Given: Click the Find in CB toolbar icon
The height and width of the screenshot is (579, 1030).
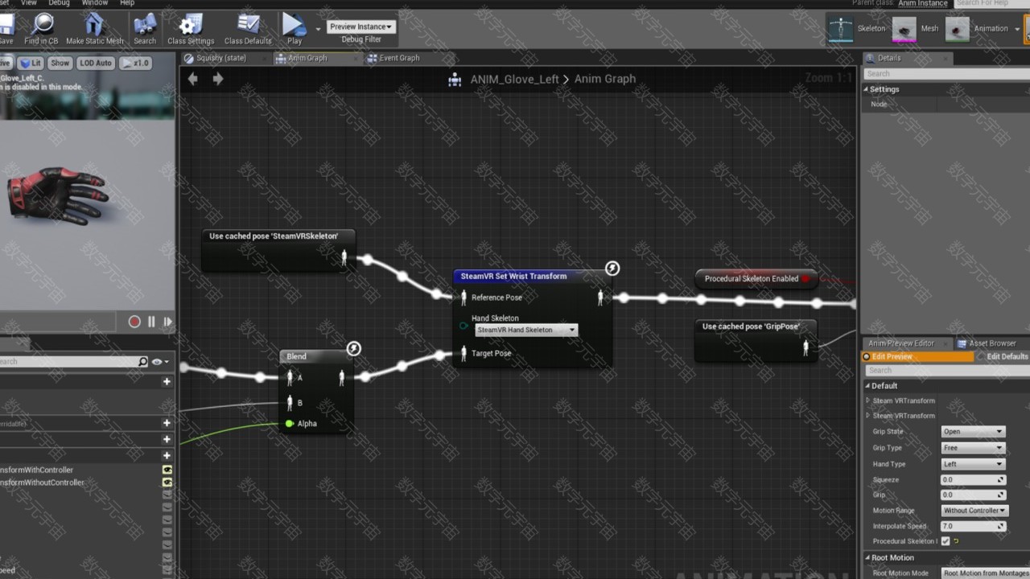Looking at the screenshot, I should 42,29.
